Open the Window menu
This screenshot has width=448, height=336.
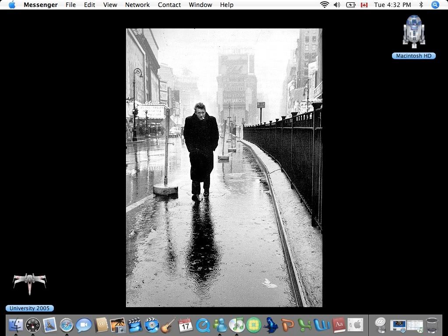200,5
